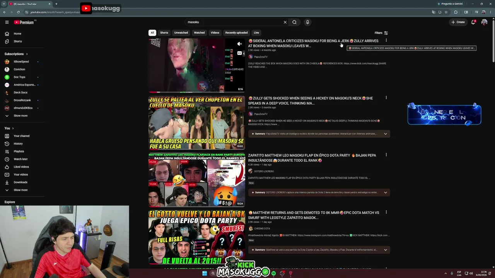Open the El Gotto Vuelve video thumbnail
The height and width of the screenshot is (278, 495).
click(x=197, y=237)
